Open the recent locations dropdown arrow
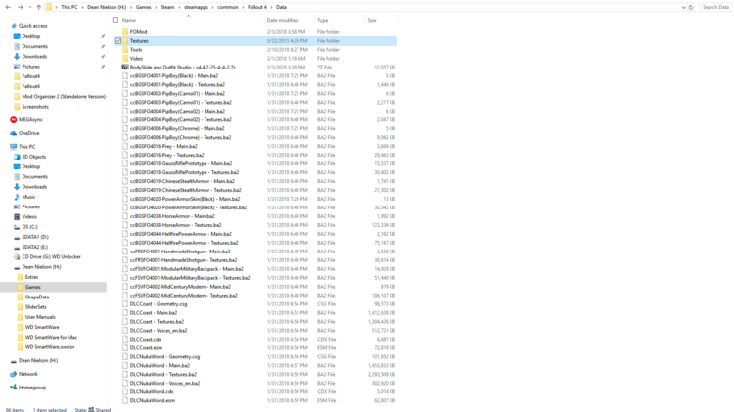Screen dimensions: 734x412 click(30, 7)
